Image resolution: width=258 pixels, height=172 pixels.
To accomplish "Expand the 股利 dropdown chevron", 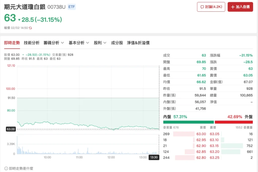I will tap(105, 43).
